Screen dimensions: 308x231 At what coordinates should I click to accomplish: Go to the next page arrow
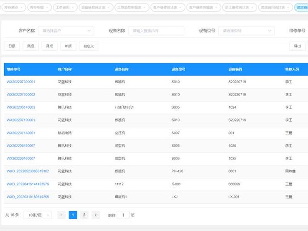coord(95,215)
